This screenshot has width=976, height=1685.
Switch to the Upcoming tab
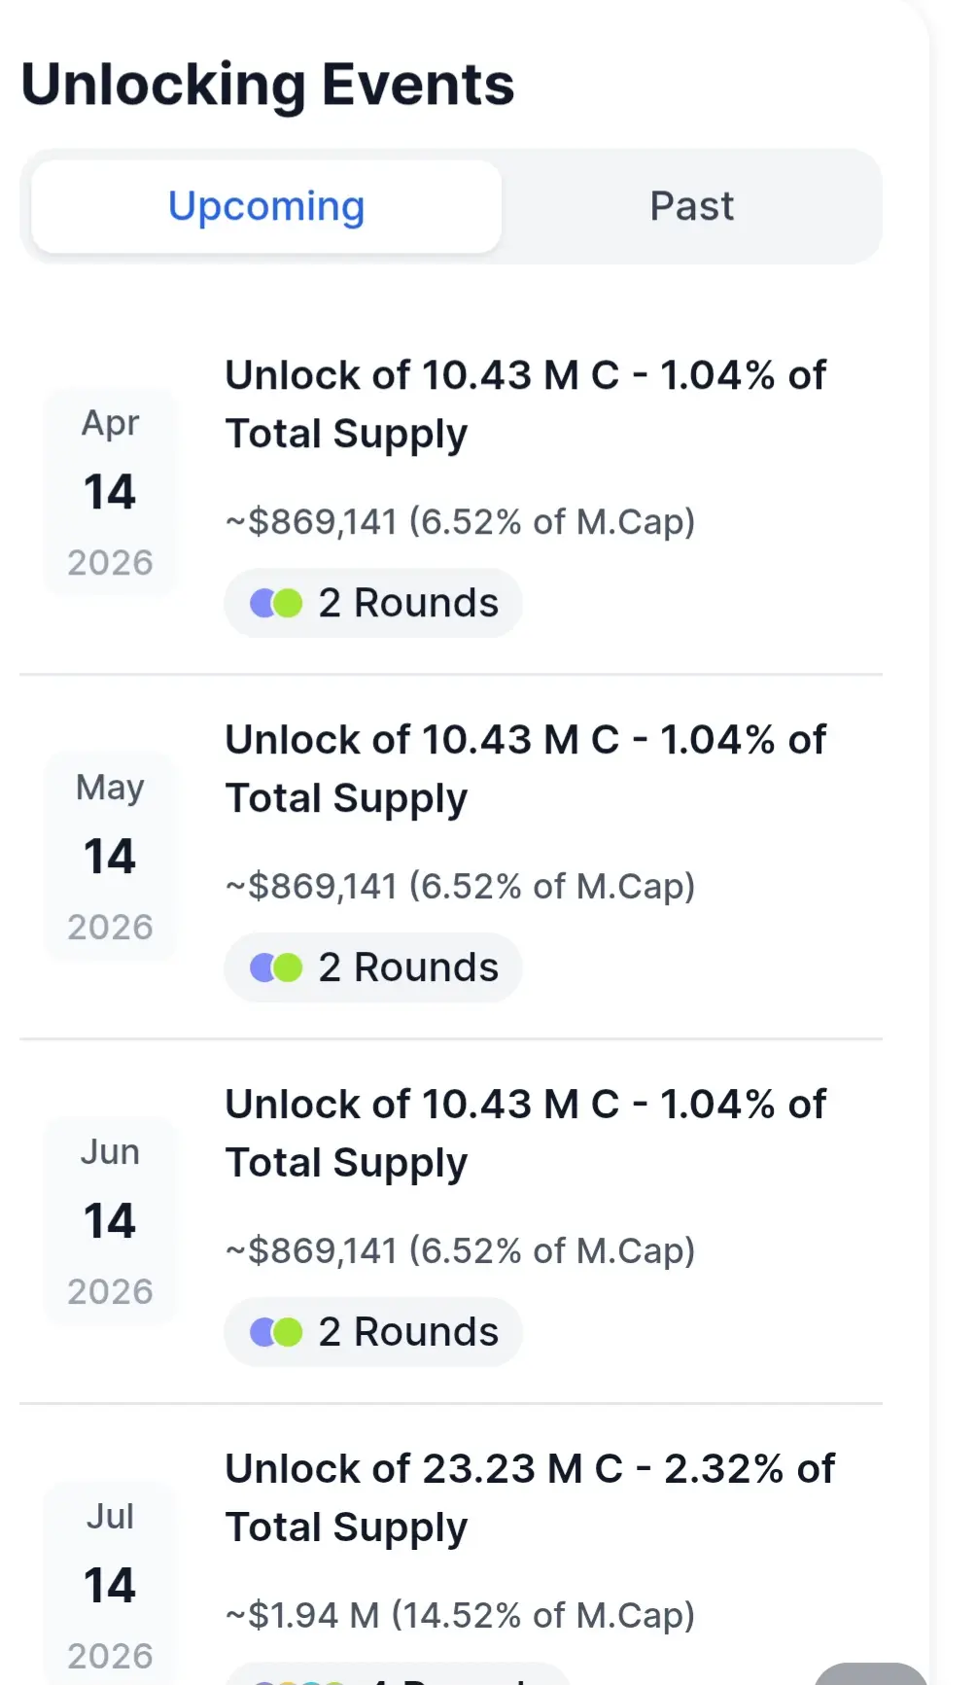(266, 207)
